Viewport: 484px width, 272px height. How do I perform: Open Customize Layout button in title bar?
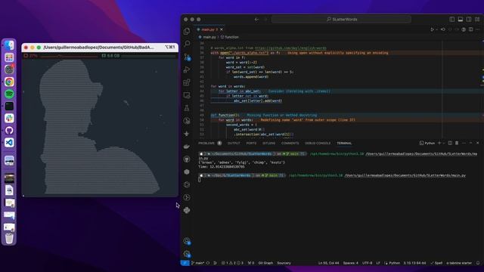(x=477, y=20)
